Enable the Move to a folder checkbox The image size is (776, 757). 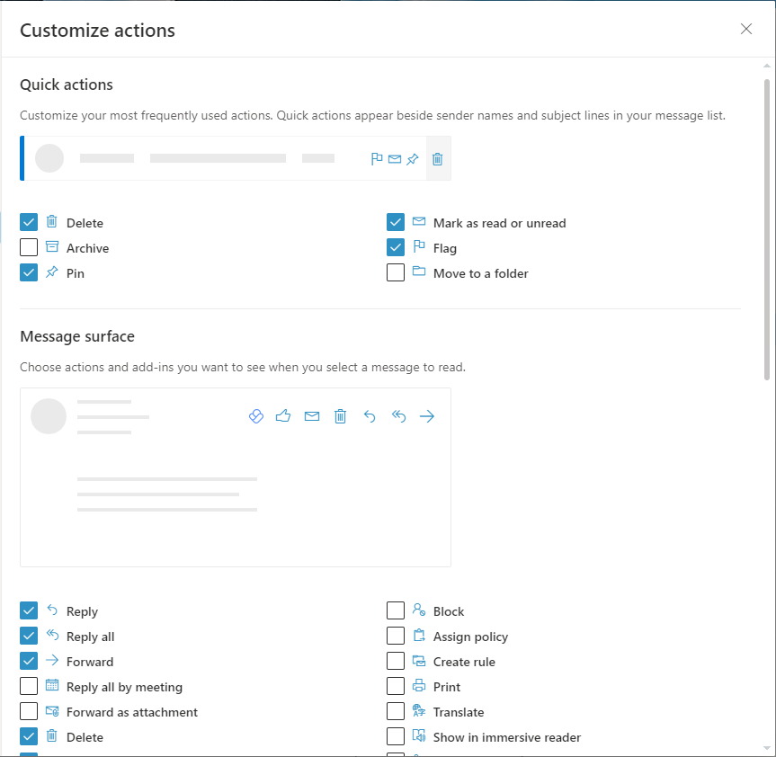click(396, 272)
